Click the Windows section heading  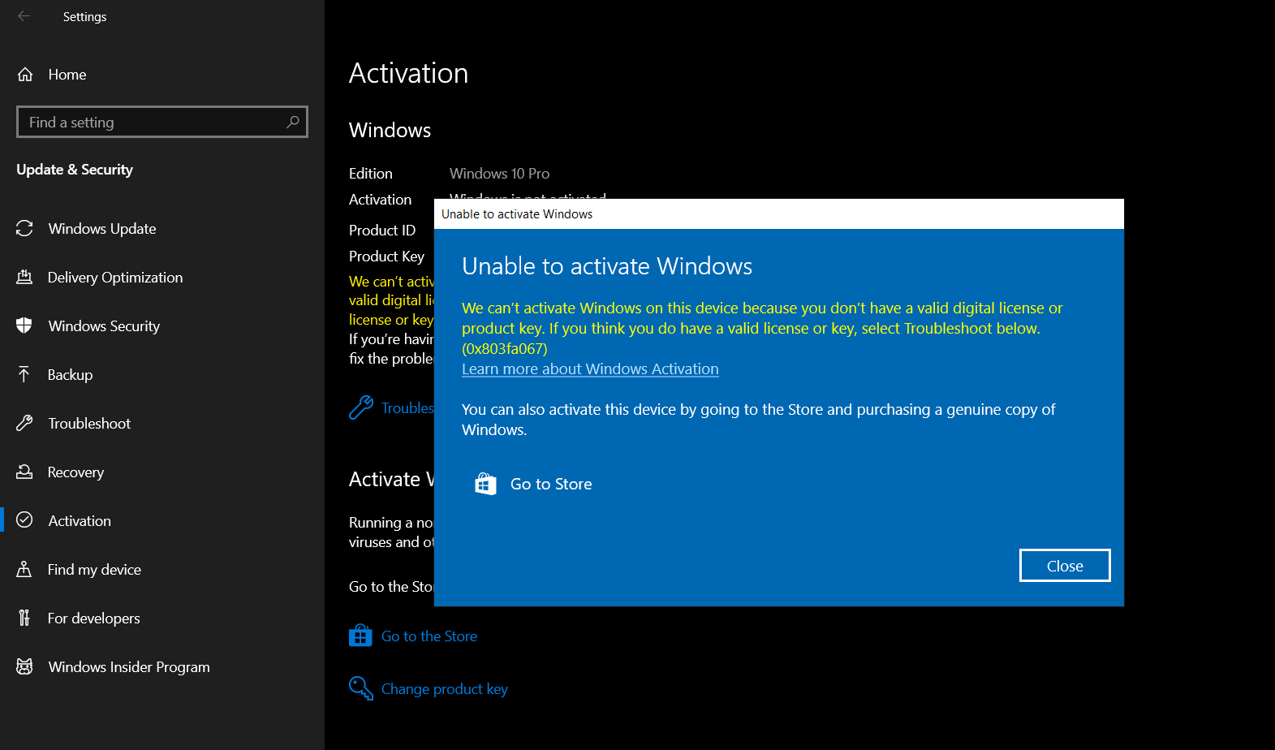click(x=390, y=131)
